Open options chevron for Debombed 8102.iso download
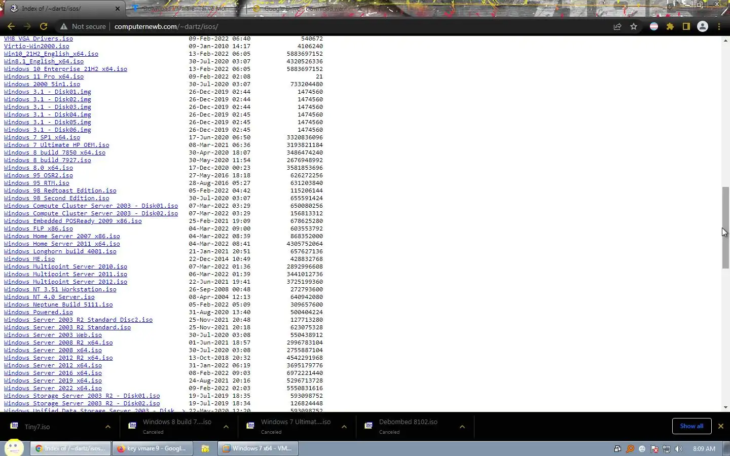Image resolution: width=730 pixels, height=456 pixels. 462,427
